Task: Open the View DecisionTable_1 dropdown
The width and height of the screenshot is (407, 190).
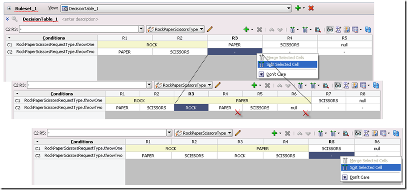Action: tap(289, 8)
